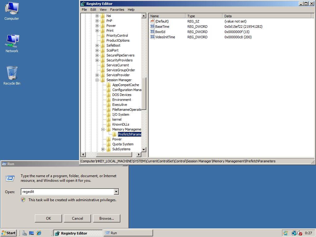The image size is (316, 237).
Task: Click the KnownDLLs folder icon
Action: pyautogui.click(x=109, y=124)
